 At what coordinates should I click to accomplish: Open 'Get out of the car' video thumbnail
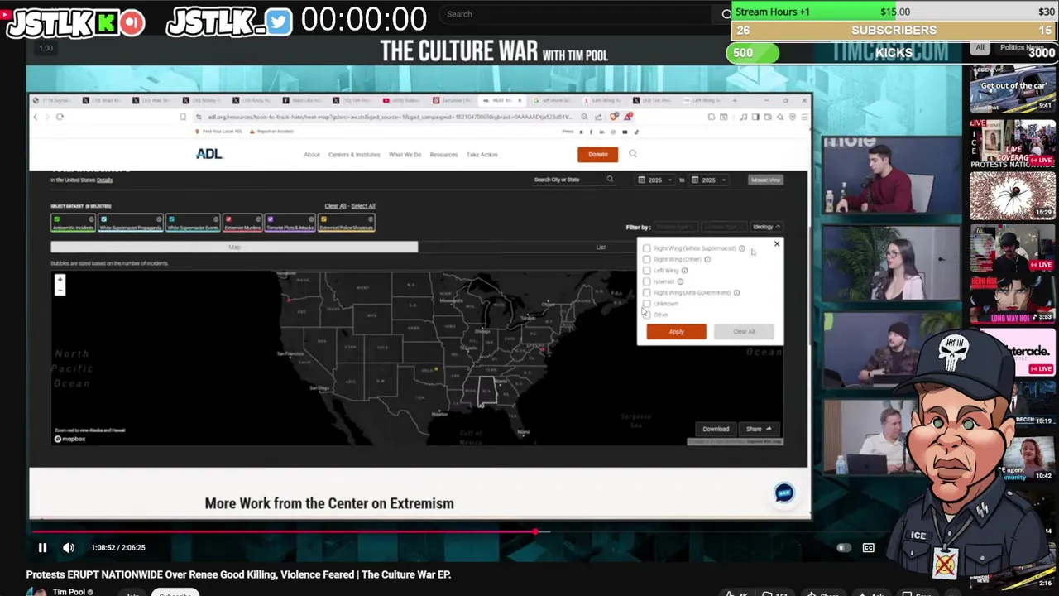[x=1013, y=91]
